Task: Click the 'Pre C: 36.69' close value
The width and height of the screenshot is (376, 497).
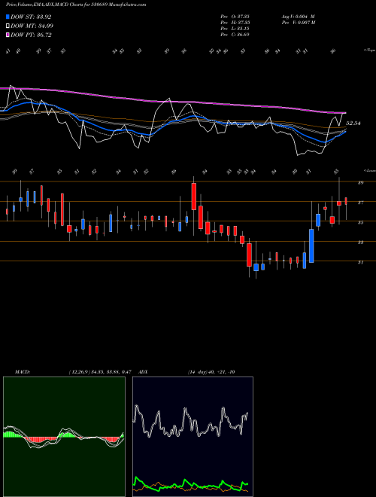Action: tap(235, 35)
